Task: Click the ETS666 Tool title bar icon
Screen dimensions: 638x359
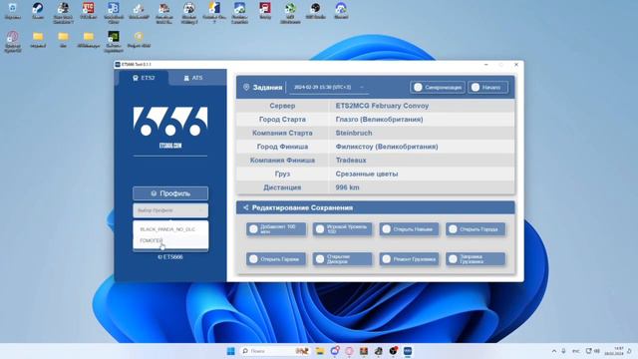Action: click(118, 64)
